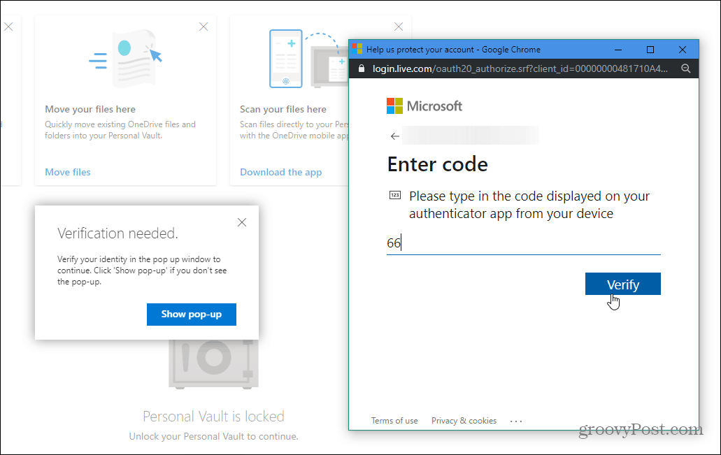
Task: Click 'Scan your files here' title
Action: [283, 110]
